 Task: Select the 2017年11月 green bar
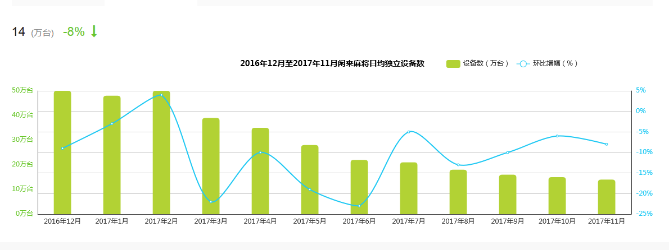tap(607, 197)
